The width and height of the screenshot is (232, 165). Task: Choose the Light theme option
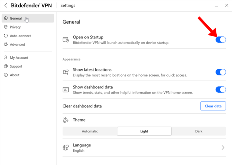[144, 131]
